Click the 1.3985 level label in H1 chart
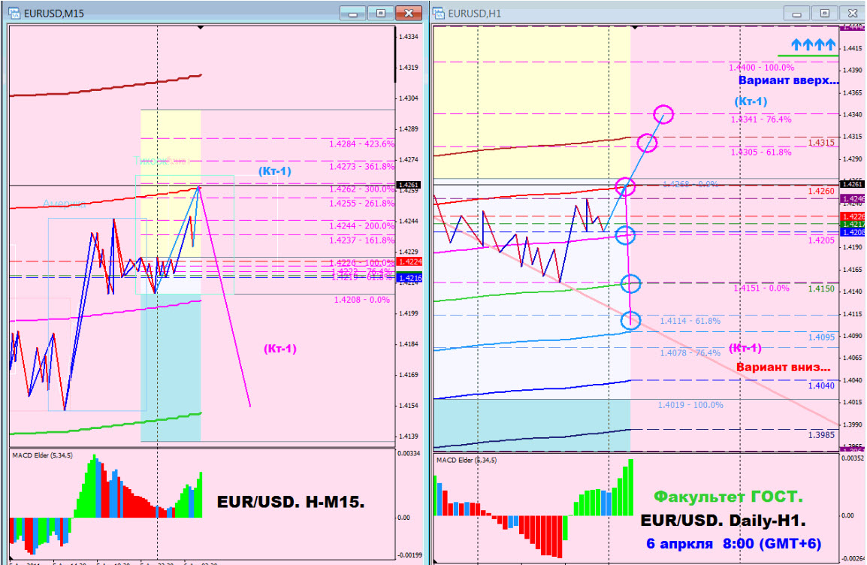Viewport: 867px width, 565px height. (821, 434)
